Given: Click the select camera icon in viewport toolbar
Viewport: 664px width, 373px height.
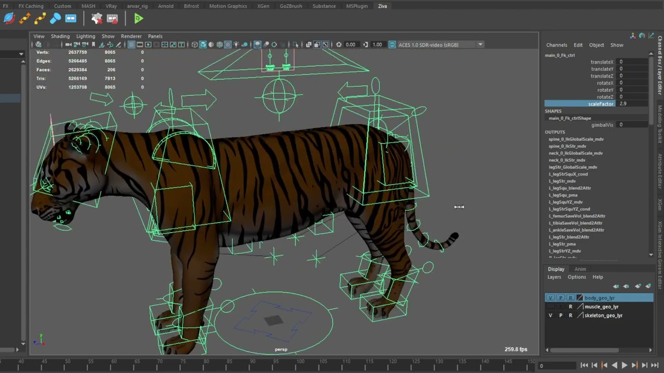Looking at the screenshot, I should click(x=67, y=45).
